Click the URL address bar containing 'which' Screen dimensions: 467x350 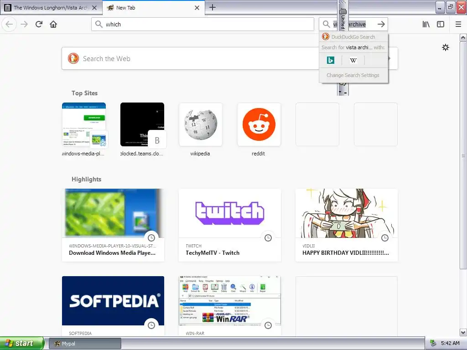(x=203, y=25)
